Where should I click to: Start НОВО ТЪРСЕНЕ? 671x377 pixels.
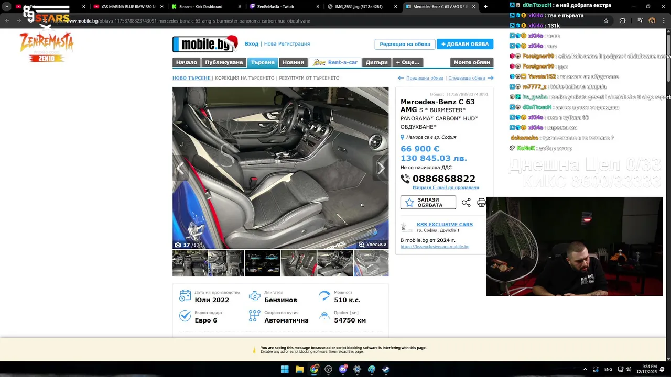point(191,78)
